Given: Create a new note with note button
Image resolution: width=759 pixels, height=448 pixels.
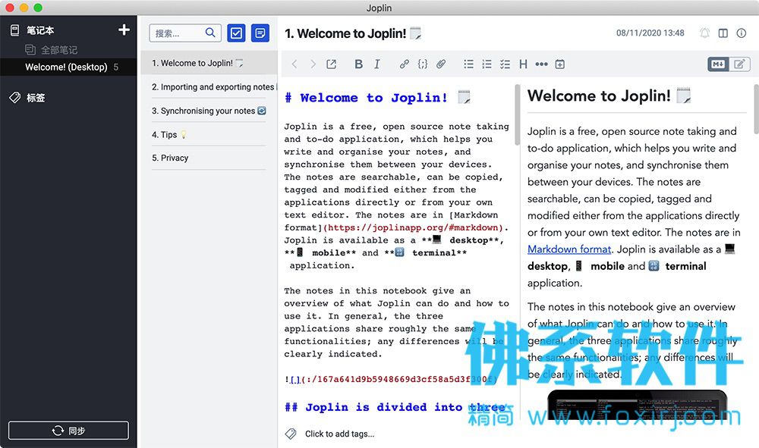Looking at the screenshot, I should coord(260,33).
